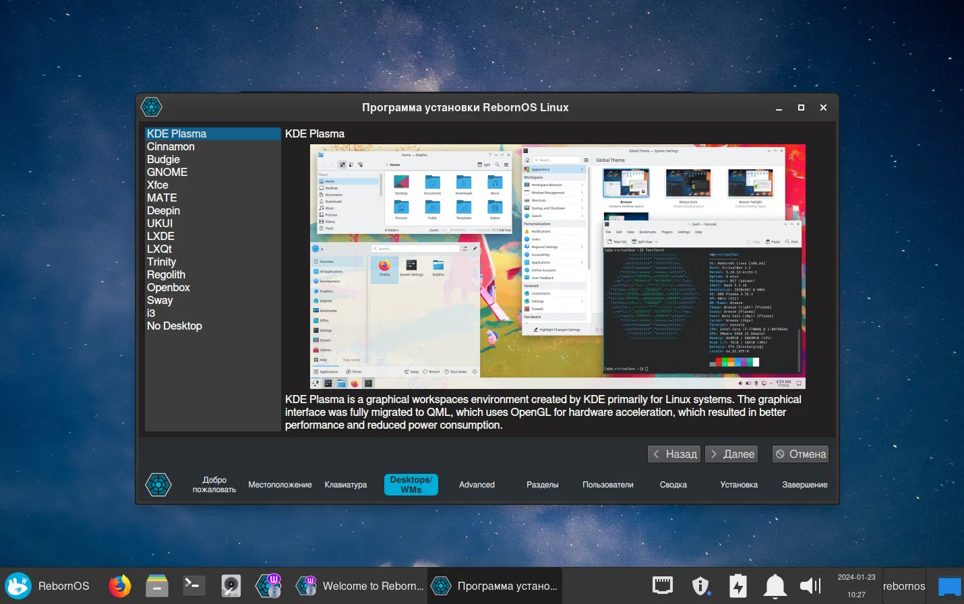Click the RebornOS installer launcher with purple badge
The height and width of the screenshot is (604, 964).
268,586
